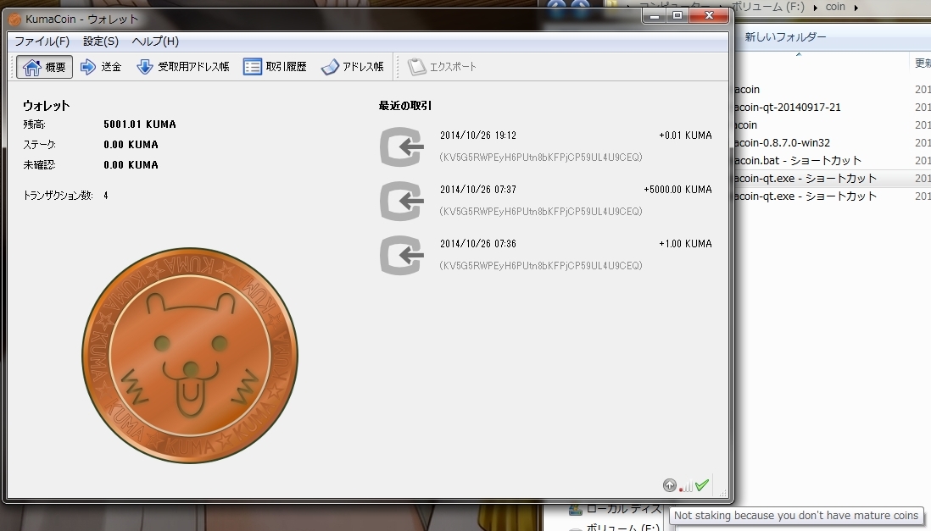Click the incoming icon of +1.00 KUMA transaction
Image resolution: width=931 pixels, height=531 pixels.
coord(401,255)
